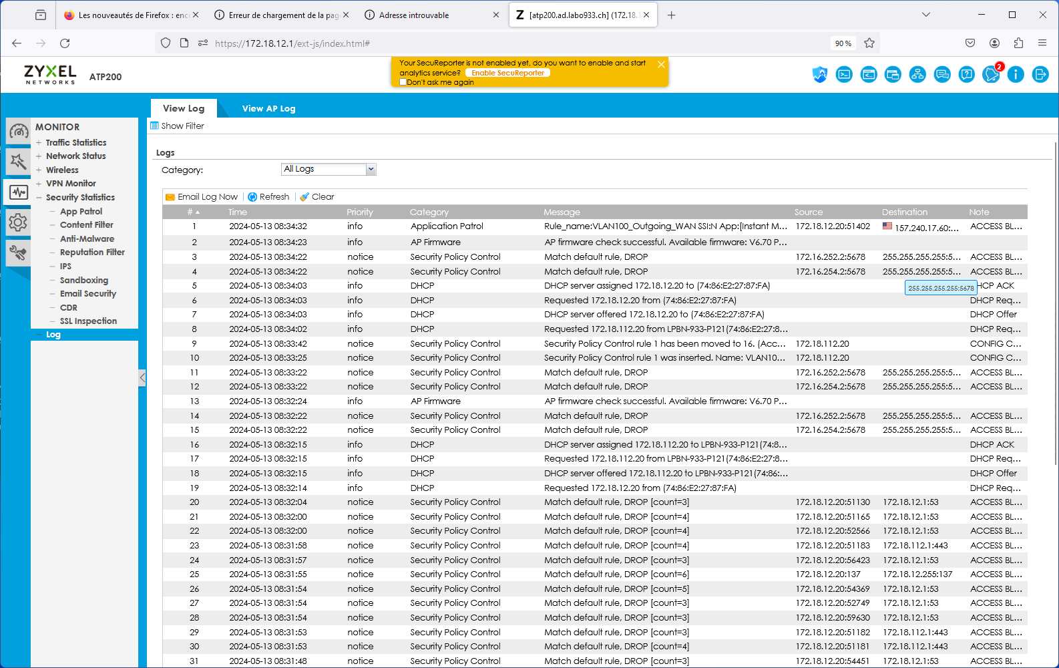This screenshot has height=668, width=1059.
Task: Click the Clear log button
Action: [317, 197]
